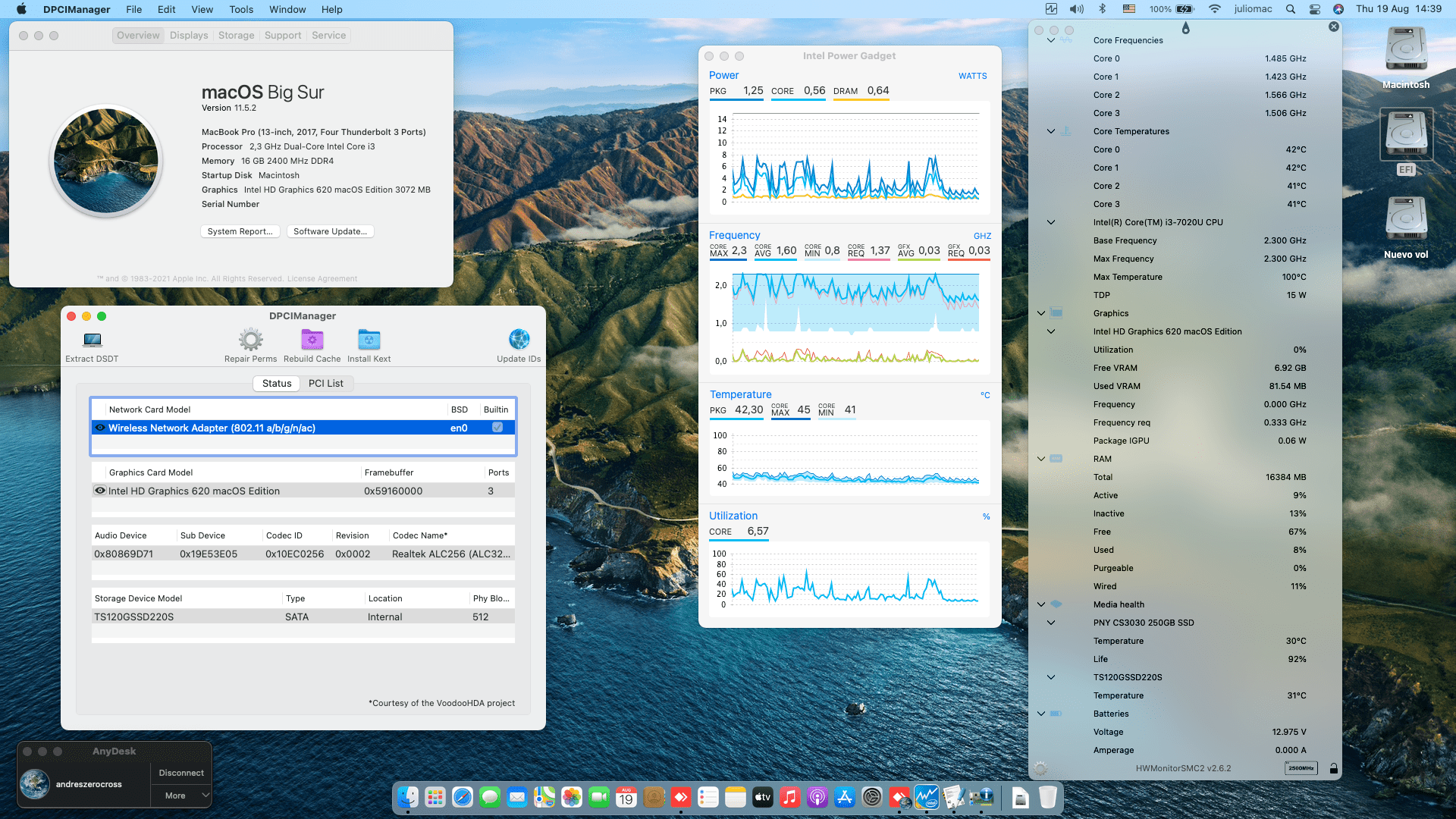Click the Update IDs globe icon
The width and height of the screenshot is (1456, 819).
pyautogui.click(x=519, y=339)
